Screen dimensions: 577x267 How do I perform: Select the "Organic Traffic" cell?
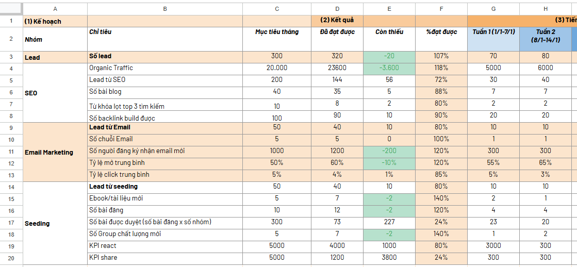coord(111,68)
